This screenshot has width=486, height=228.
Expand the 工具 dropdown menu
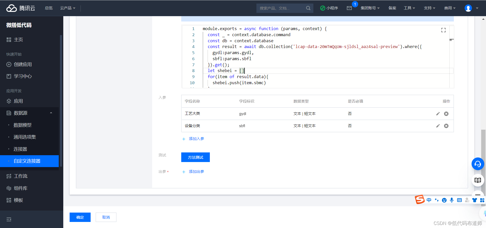[409, 8]
